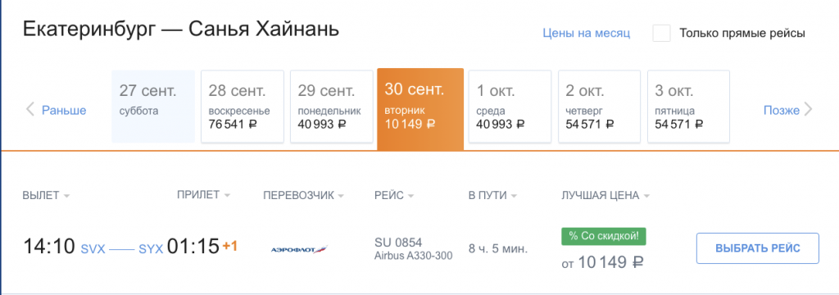839x295 pixels.
Task: Enable the Только прямые рейсы checkbox
Action: click(661, 33)
